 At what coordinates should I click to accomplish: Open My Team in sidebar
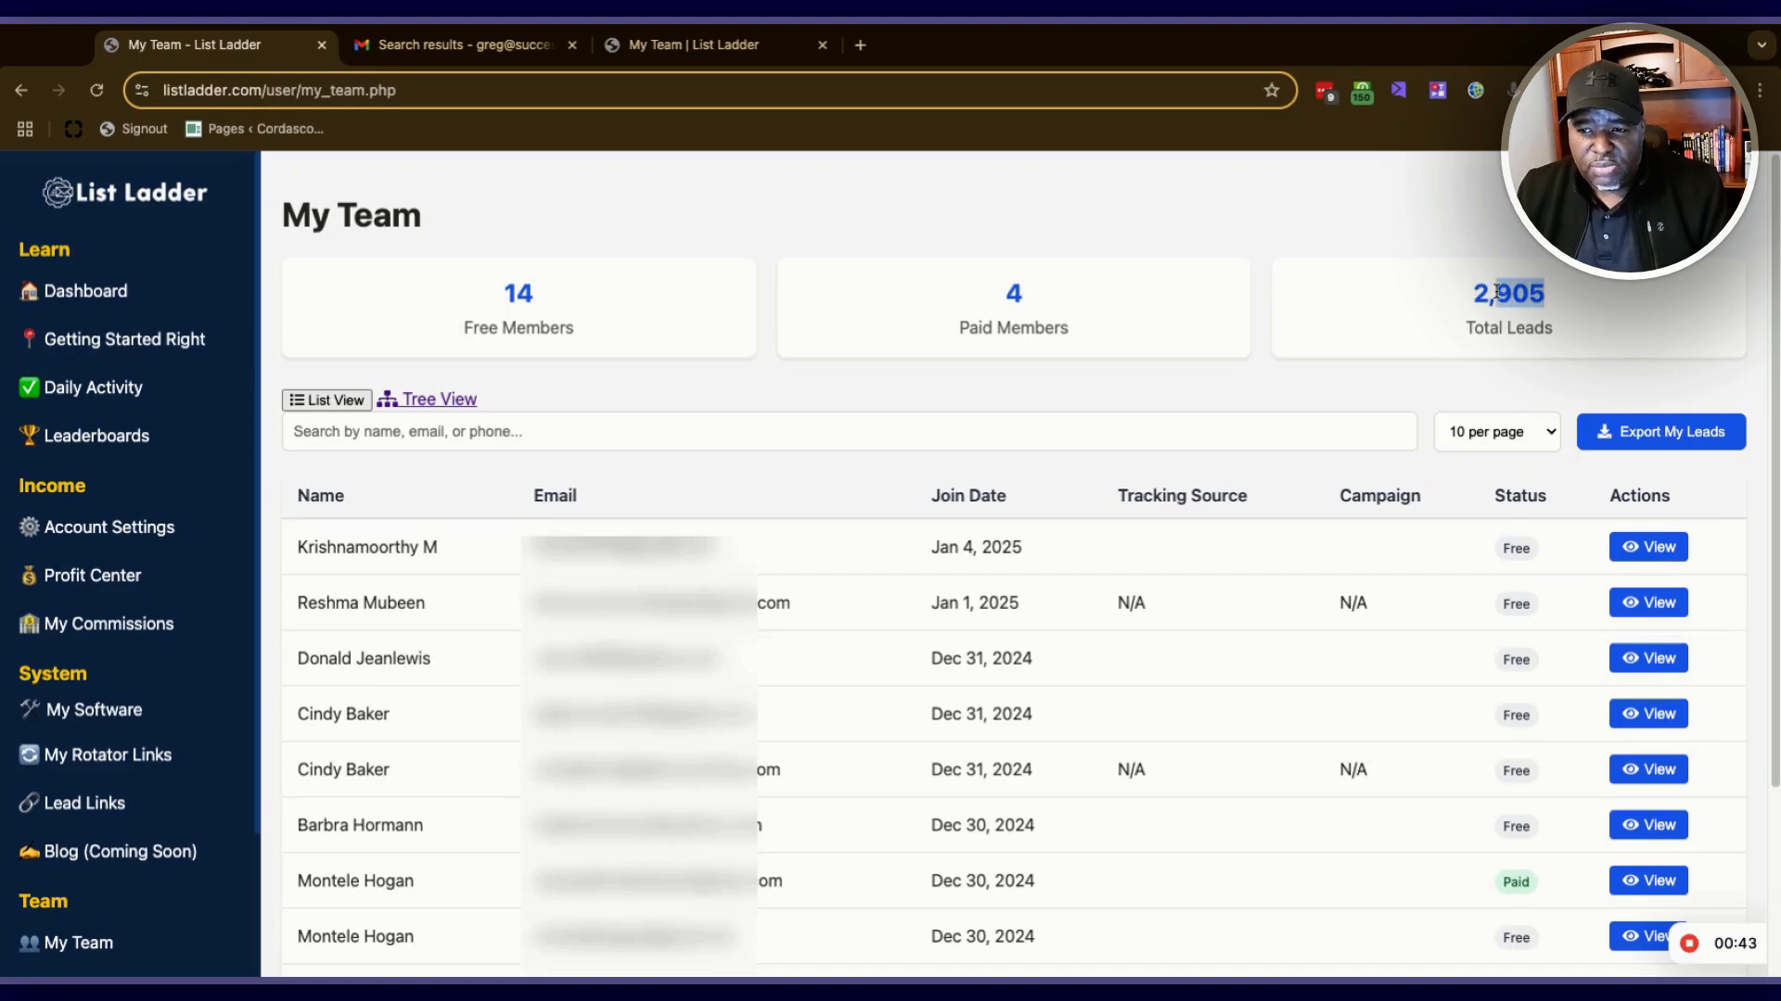point(66,942)
